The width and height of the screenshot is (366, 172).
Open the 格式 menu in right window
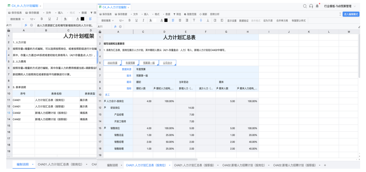click(156, 14)
